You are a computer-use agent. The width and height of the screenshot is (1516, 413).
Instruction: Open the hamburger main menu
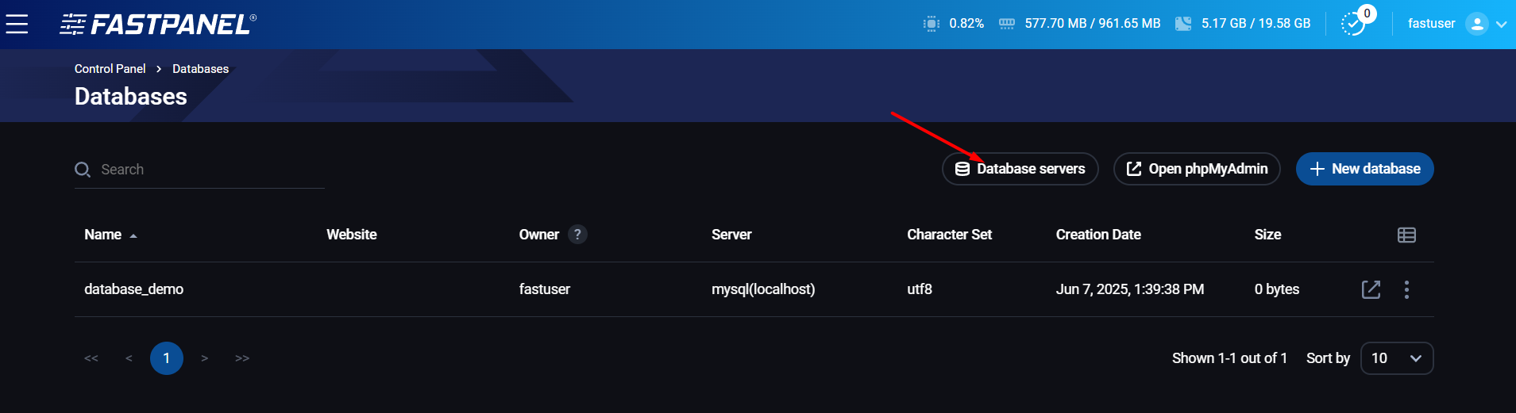(17, 24)
